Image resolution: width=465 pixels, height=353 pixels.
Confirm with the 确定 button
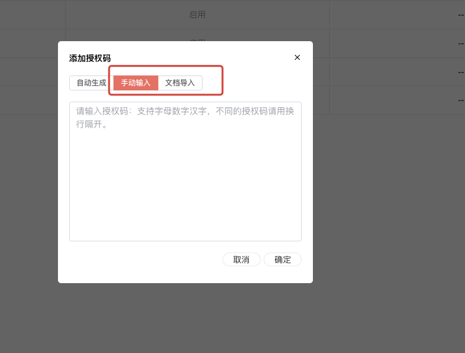point(282,259)
